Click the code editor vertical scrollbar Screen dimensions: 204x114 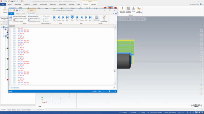(115, 56)
